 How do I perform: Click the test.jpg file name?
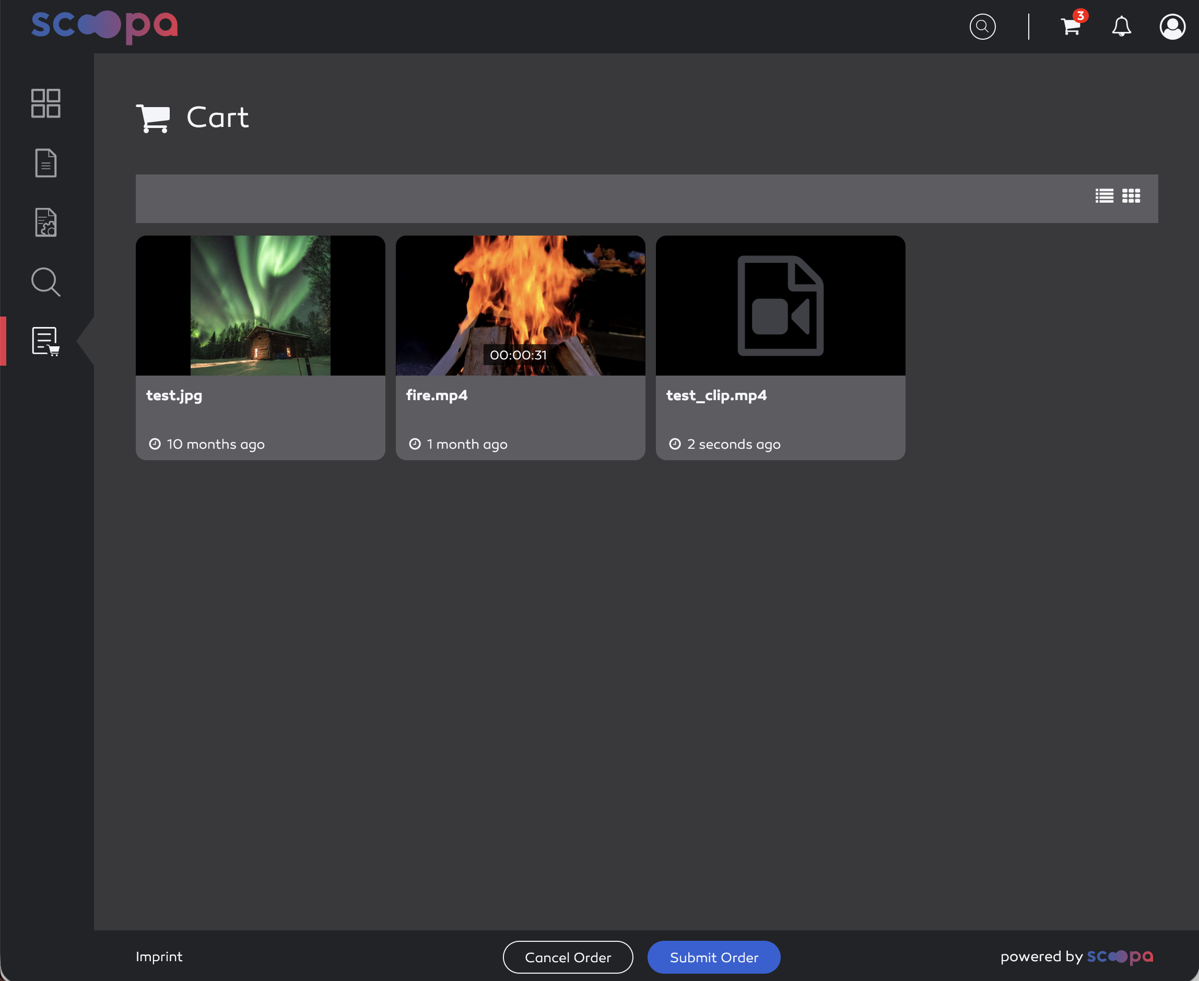(174, 395)
